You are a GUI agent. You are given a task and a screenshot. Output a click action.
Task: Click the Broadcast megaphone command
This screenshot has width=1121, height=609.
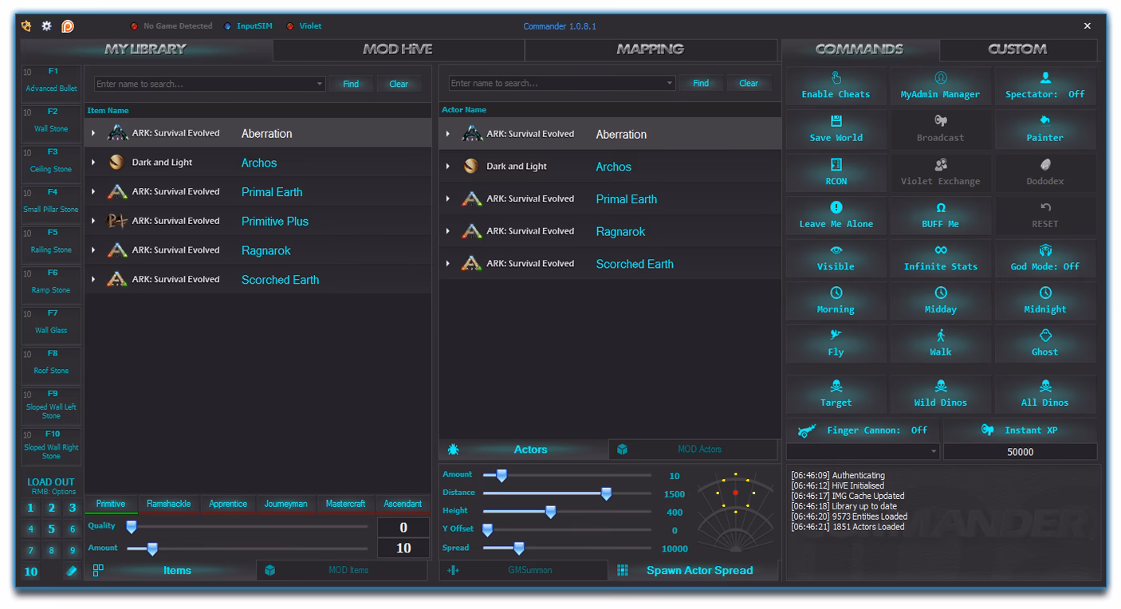[940, 129]
